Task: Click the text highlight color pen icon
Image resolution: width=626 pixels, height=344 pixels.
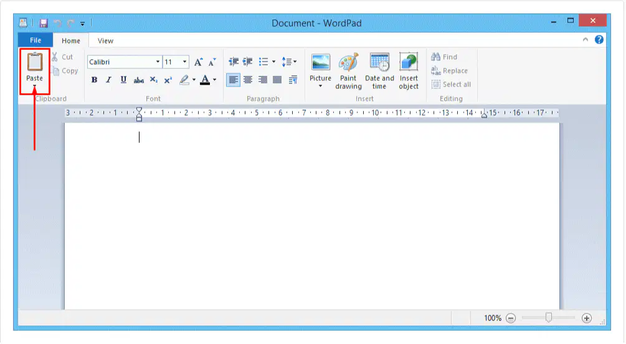Action: tap(184, 80)
